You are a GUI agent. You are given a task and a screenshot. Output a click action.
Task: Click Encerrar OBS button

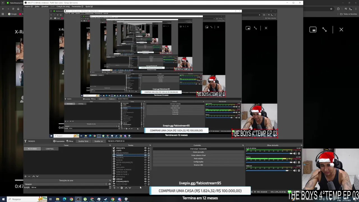(198, 165)
